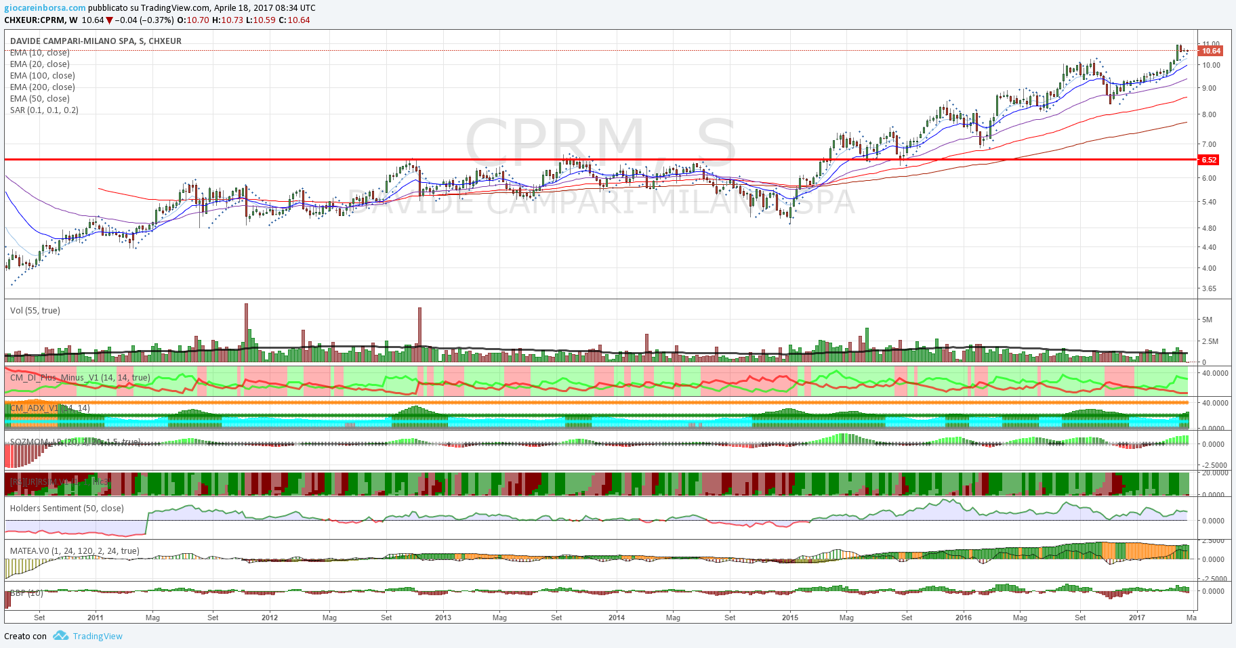Click the CM_ADX_V1 indicator label
The height and width of the screenshot is (648, 1236).
[x=49, y=408]
